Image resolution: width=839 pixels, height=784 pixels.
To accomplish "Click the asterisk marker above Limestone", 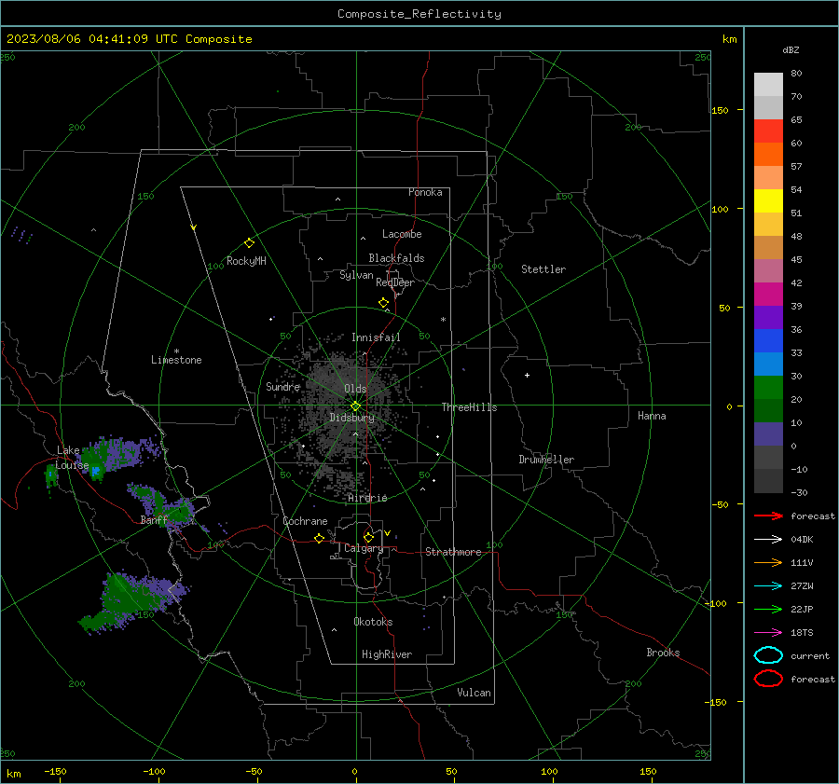I will coord(176,351).
